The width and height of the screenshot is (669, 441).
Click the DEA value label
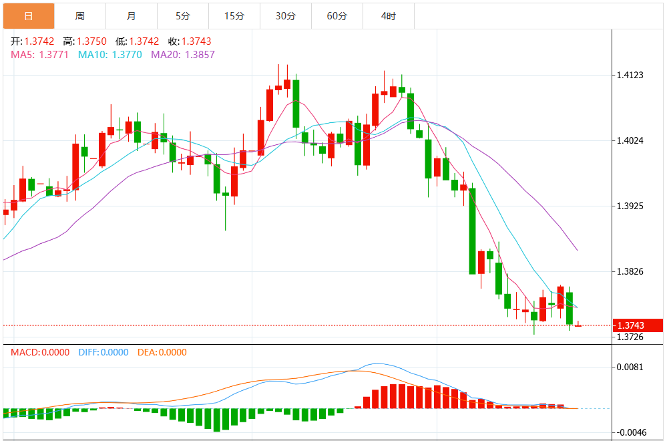162,352
